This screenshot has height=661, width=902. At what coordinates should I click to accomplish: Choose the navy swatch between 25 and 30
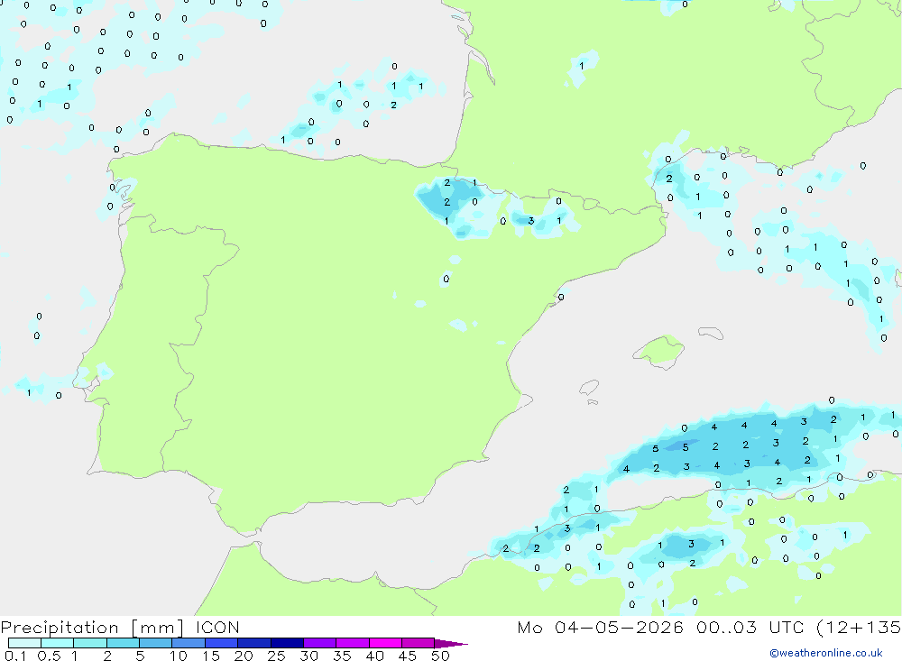tap(287, 643)
